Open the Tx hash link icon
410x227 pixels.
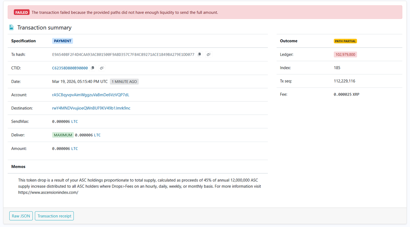tap(209, 55)
